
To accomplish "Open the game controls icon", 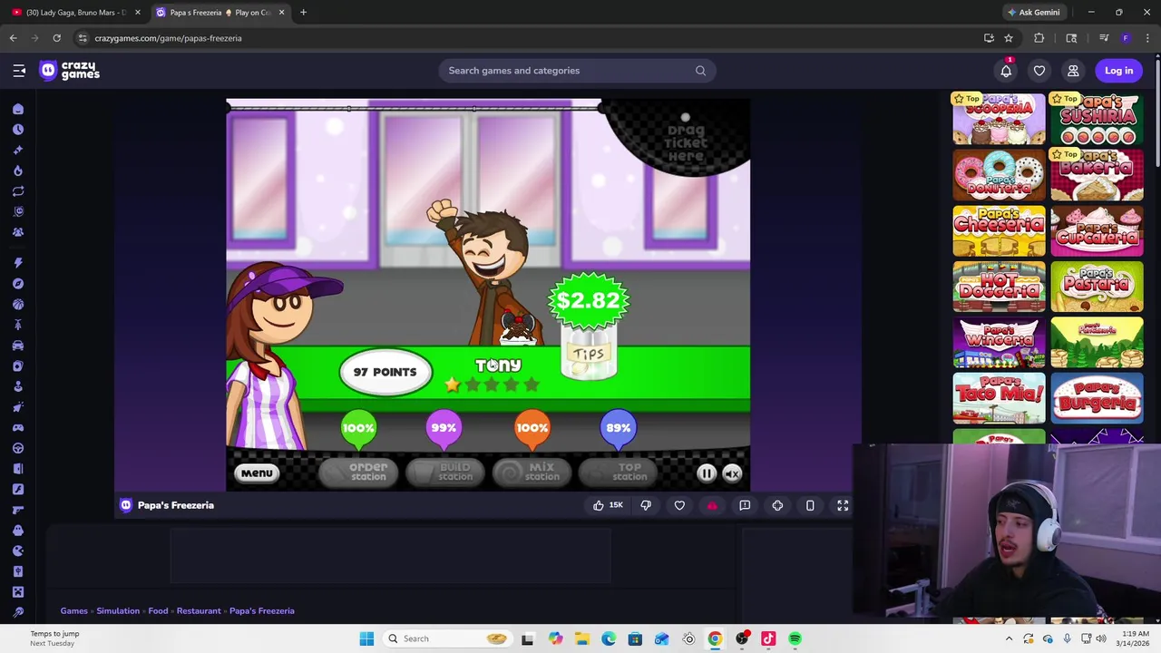I will pos(777,505).
